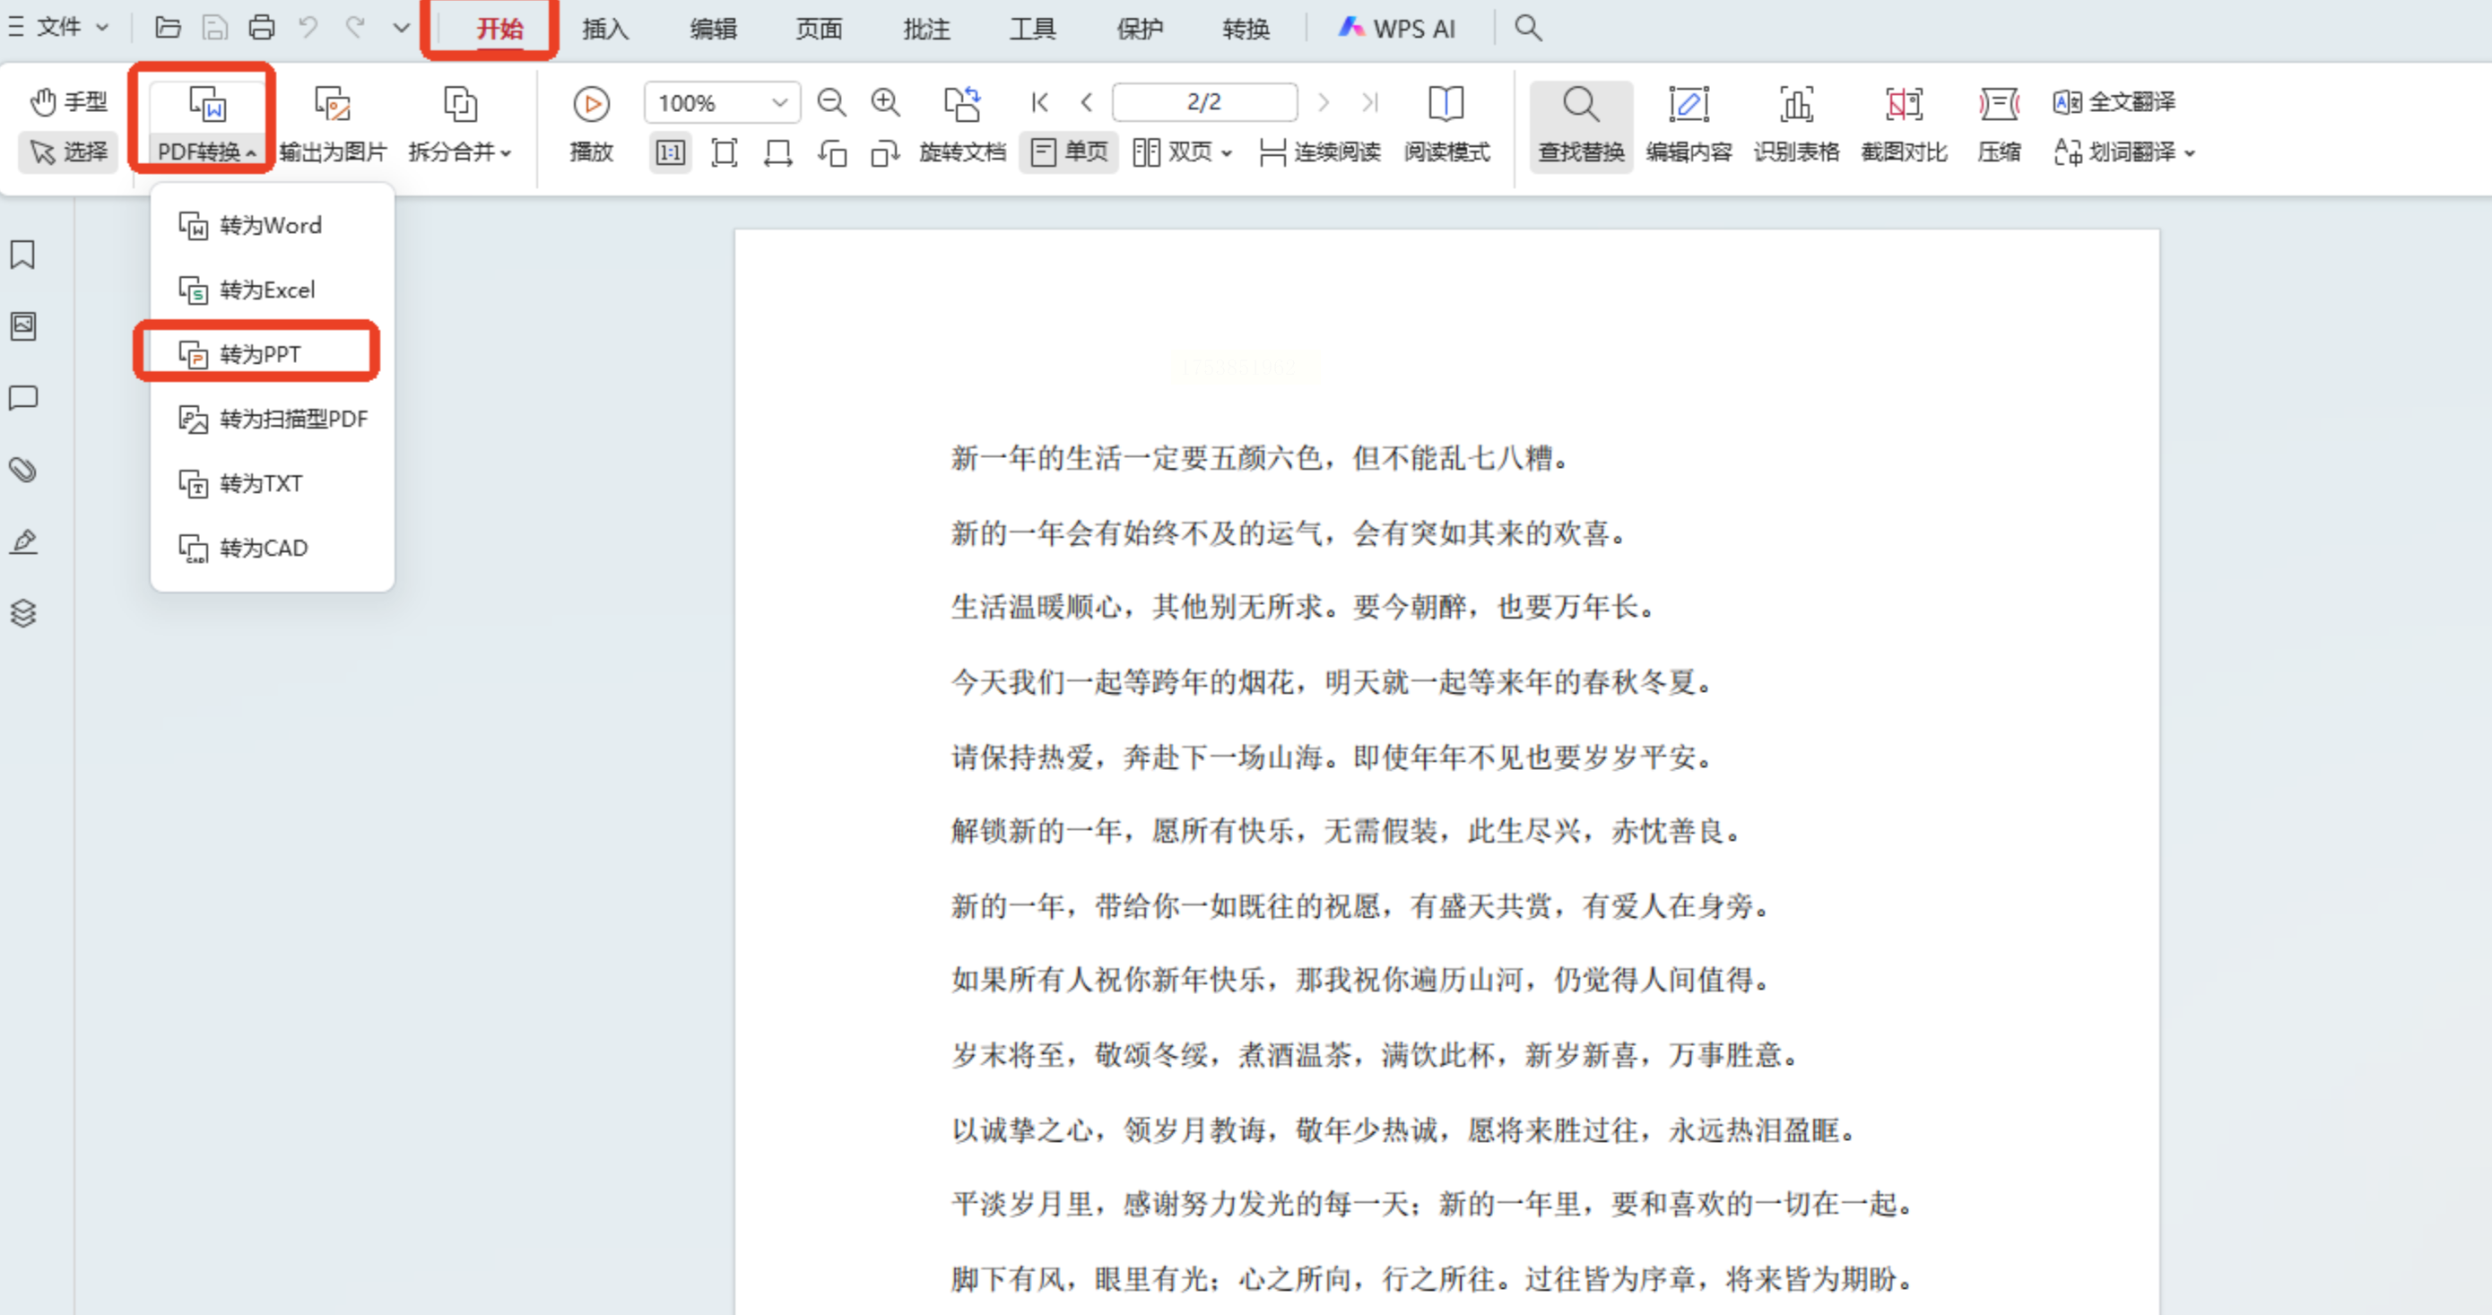Go to last page icon

click(x=1370, y=102)
